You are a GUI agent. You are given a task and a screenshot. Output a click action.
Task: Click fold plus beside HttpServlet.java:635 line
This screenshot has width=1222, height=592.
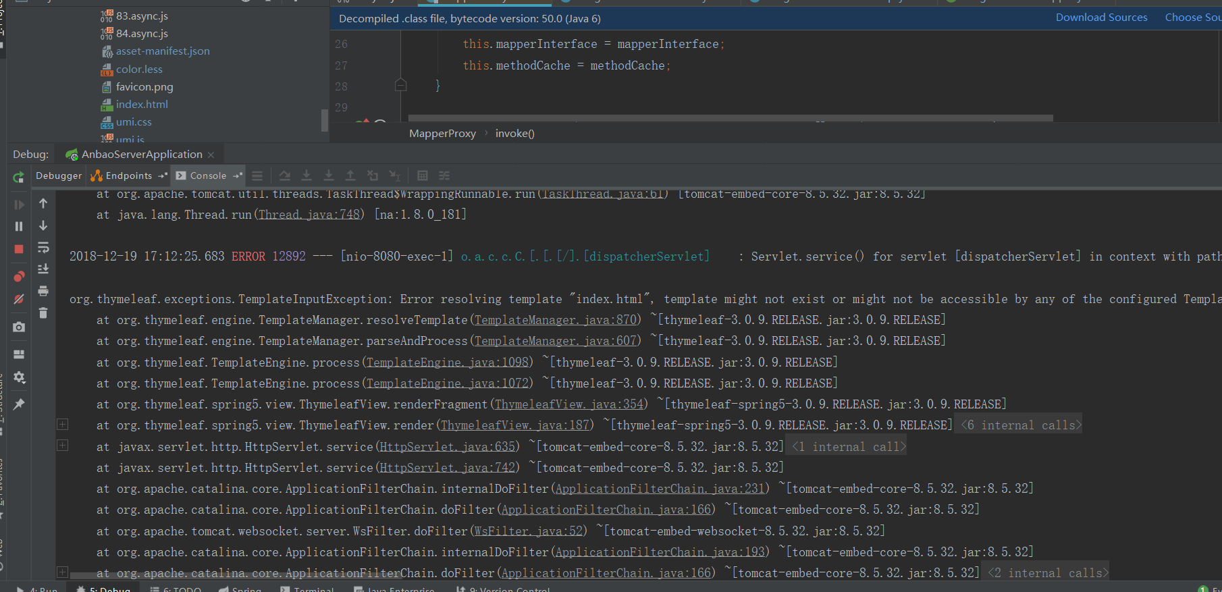[x=62, y=446]
